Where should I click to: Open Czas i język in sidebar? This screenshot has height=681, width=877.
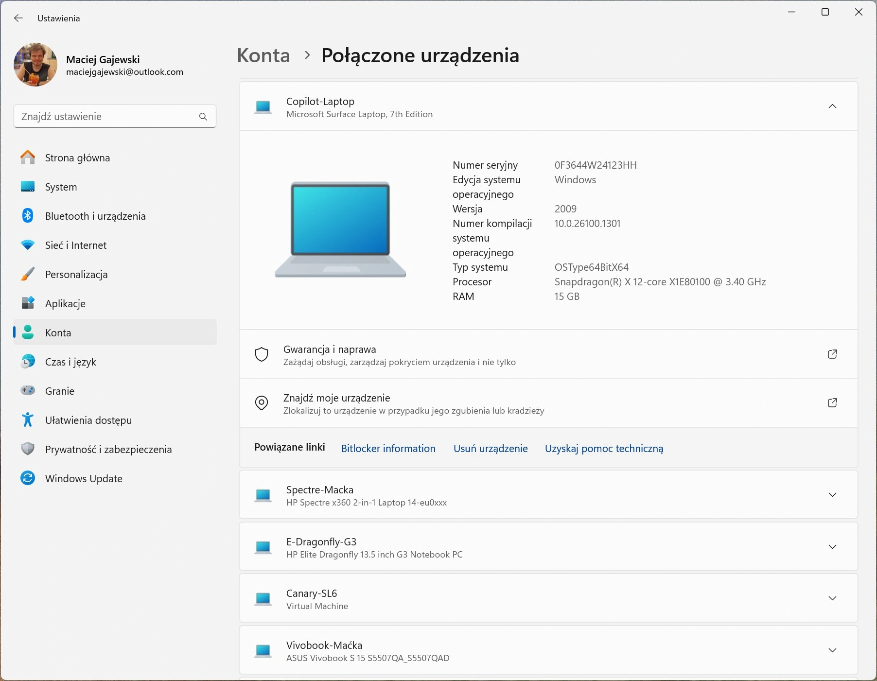click(x=115, y=362)
